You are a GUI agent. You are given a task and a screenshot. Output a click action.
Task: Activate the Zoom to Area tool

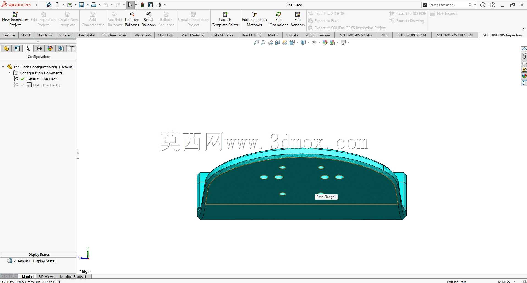click(263, 42)
